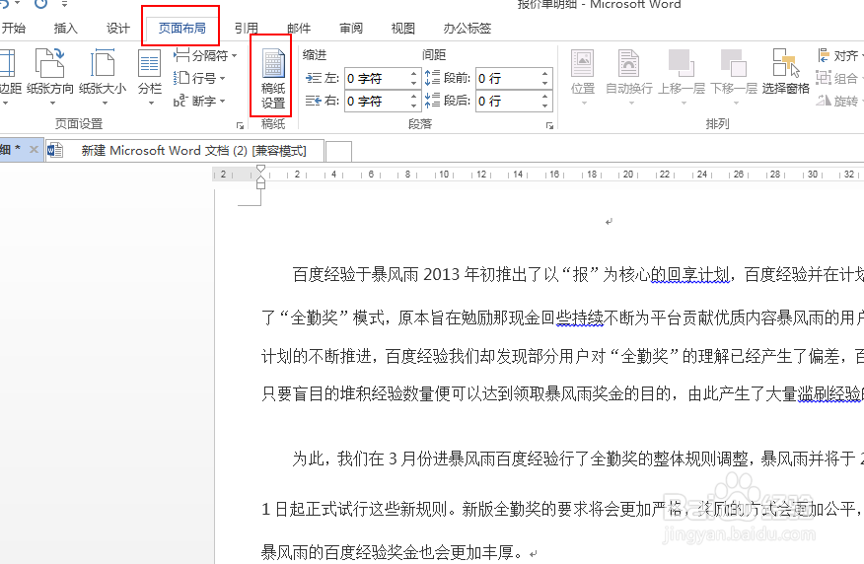Increase left indent with up stepper
This screenshot has height=564, width=864.
tap(414, 73)
